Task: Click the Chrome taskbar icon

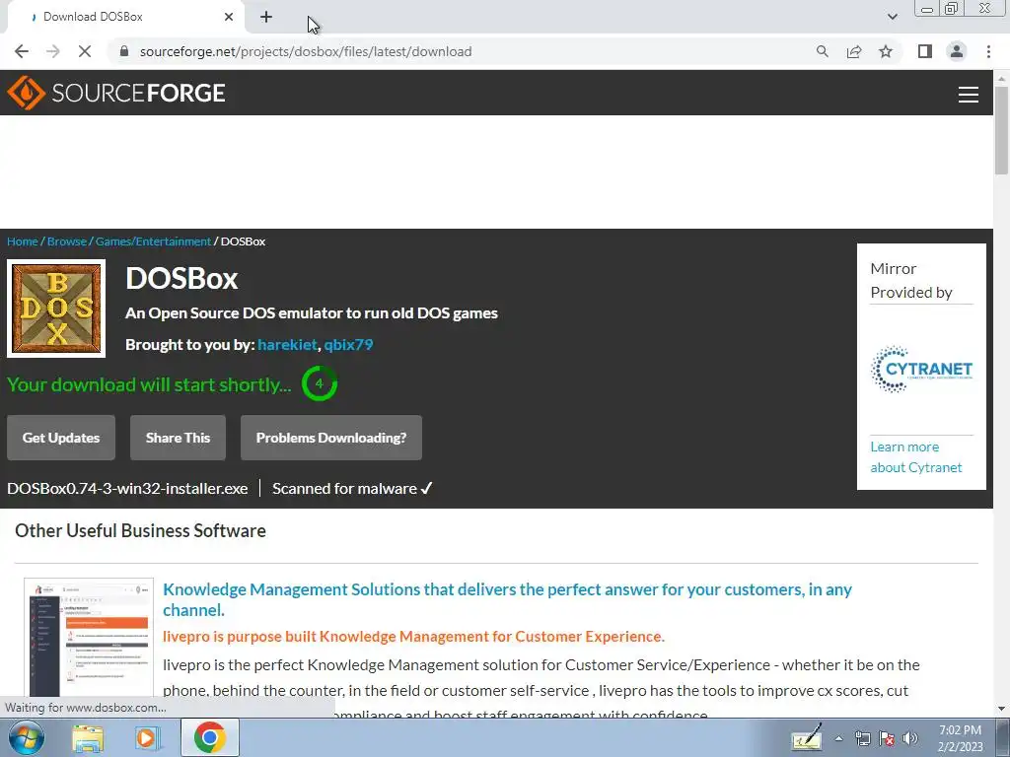Action: click(x=209, y=737)
